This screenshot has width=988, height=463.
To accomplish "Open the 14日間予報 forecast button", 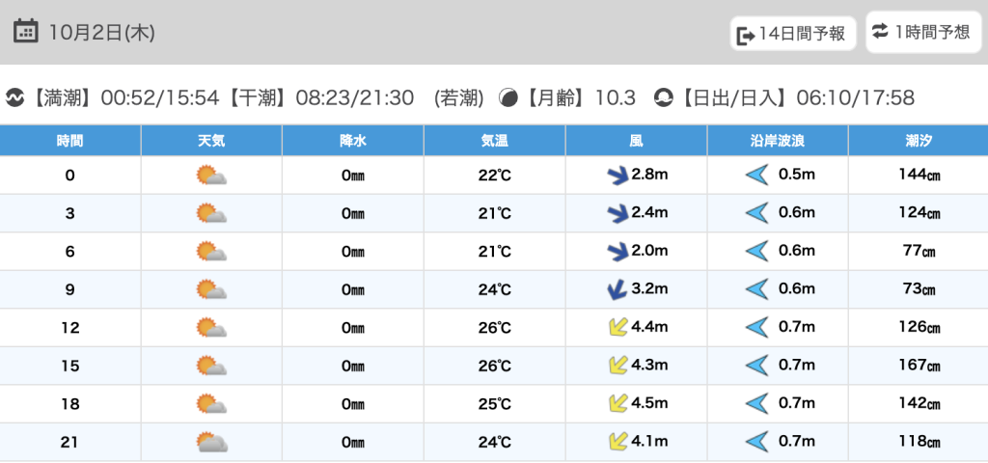I will point(792,34).
